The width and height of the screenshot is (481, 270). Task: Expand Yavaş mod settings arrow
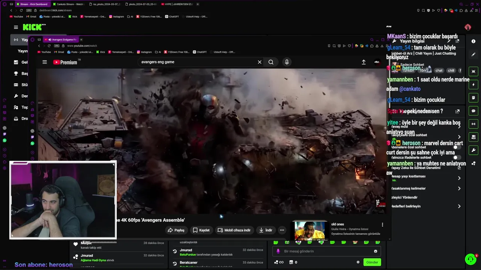click(459, 127)
